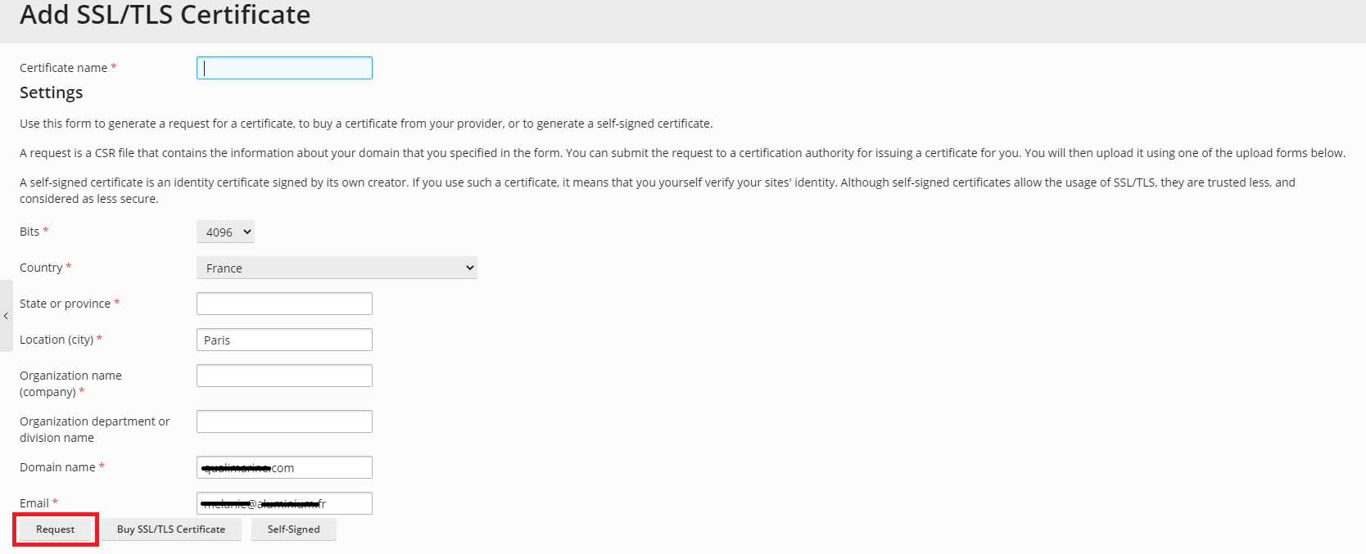This screenshot has height=554, width=1366.
Task: Click the Certificate name label
Action: click(64, 68)
